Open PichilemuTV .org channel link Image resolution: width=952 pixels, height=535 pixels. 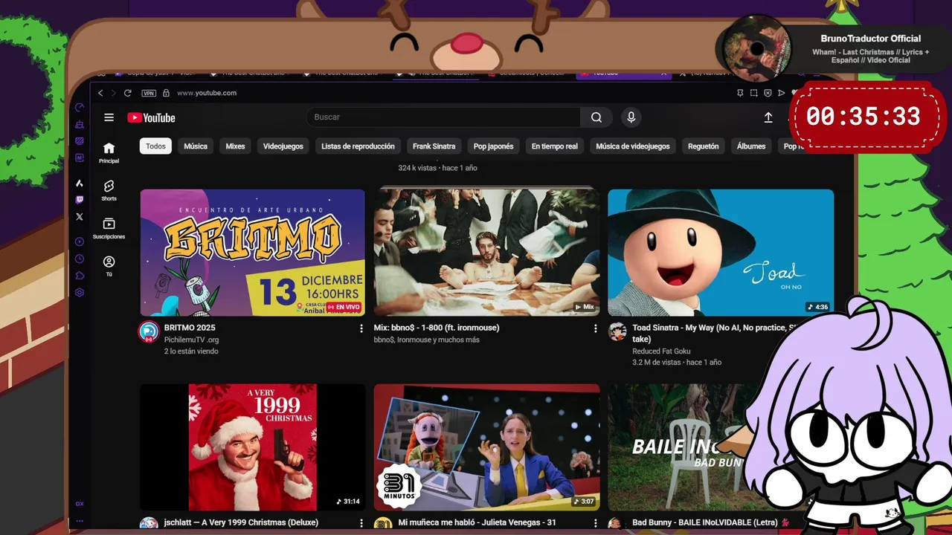pyautogui.click(x=191, y=340)
